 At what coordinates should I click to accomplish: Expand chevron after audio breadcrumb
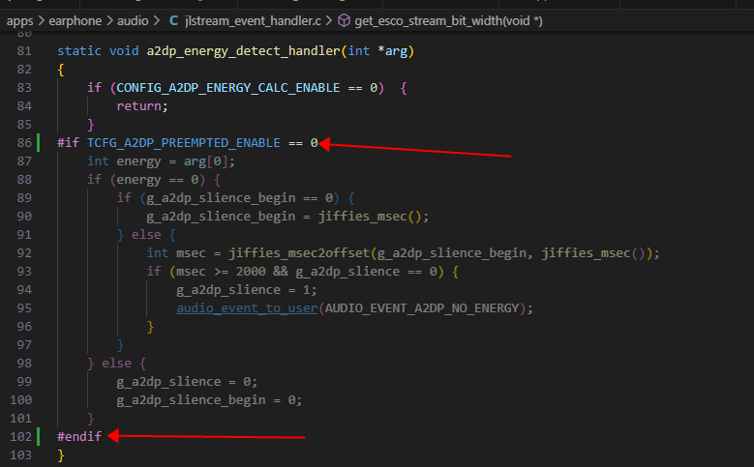(156, 21)
